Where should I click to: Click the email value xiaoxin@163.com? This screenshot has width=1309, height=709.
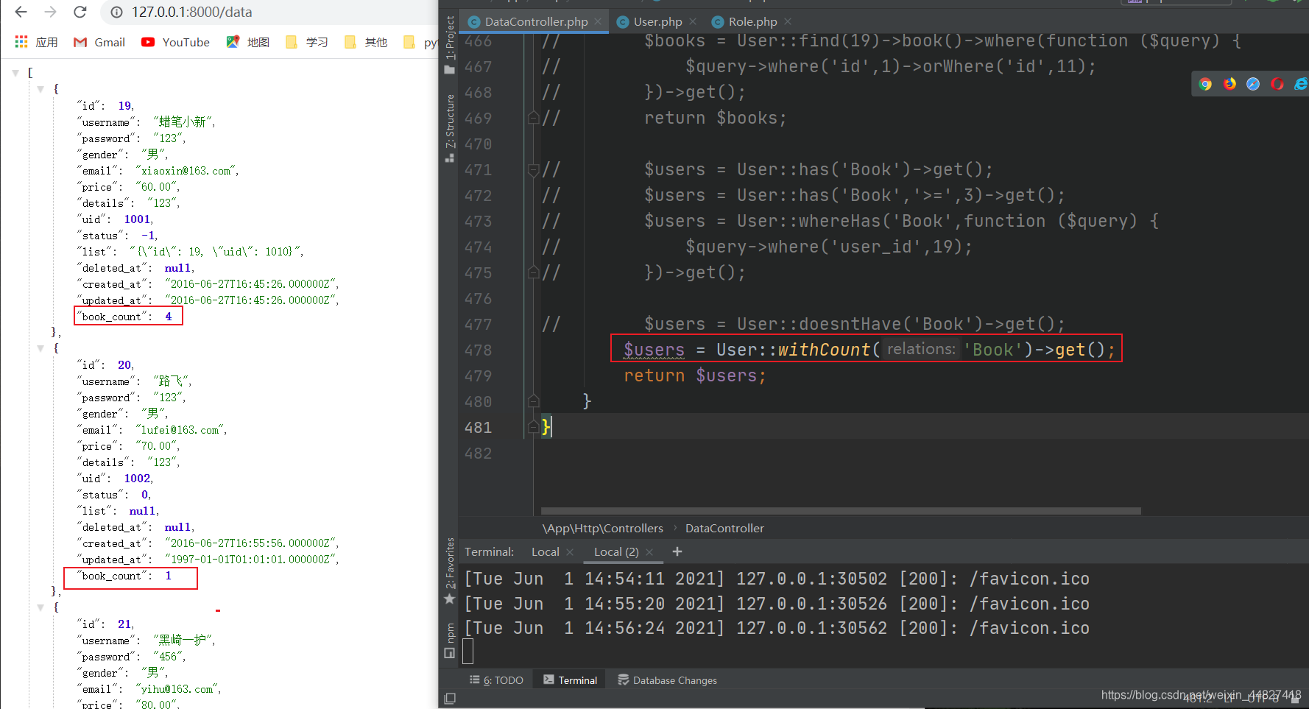187,171
